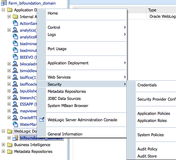This screenshot has height=160, width=176.
Task: Click the bilocaladmin cluster icon
Action: (15, 64)
